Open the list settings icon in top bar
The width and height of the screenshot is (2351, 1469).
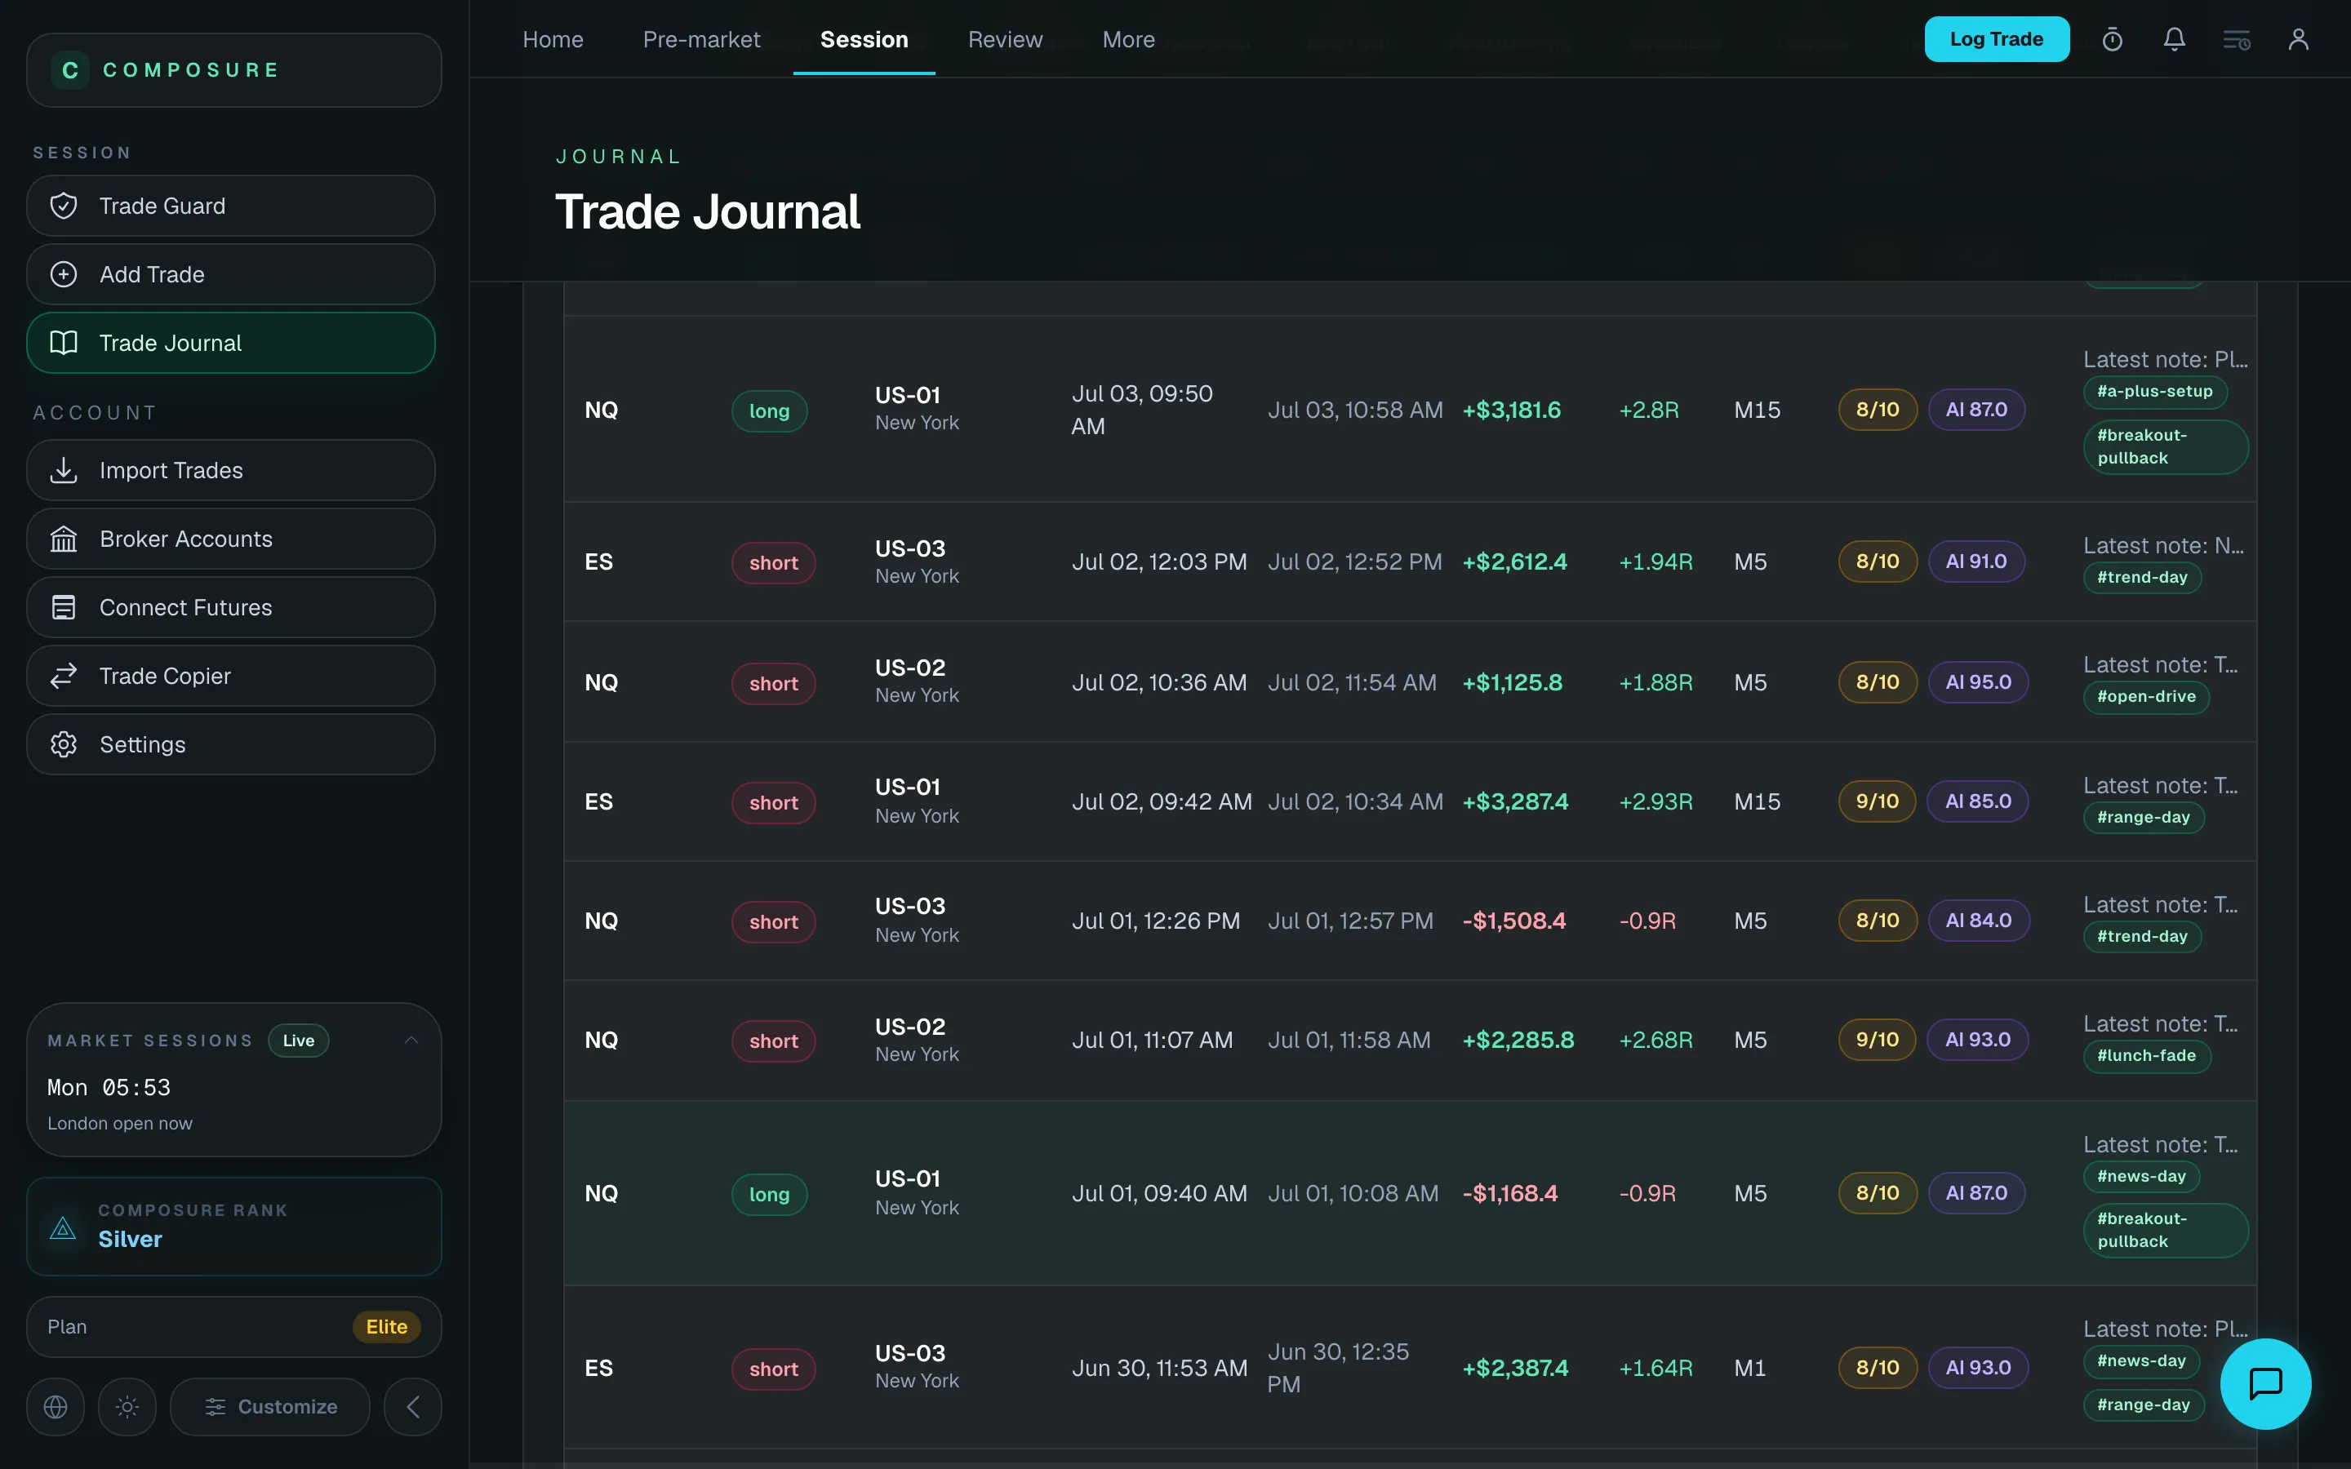tap(2237, 40)
